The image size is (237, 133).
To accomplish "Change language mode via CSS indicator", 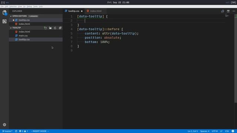I will pyautogui.click(x=227, y=131).
